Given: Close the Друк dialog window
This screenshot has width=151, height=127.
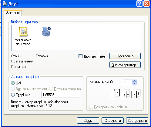Looking at the screenshot, I should [146, 4].
